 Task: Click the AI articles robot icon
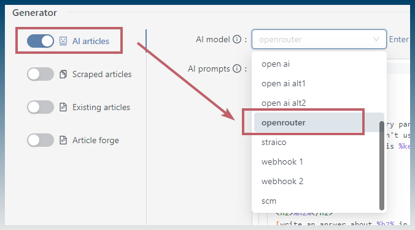(63, 41)
